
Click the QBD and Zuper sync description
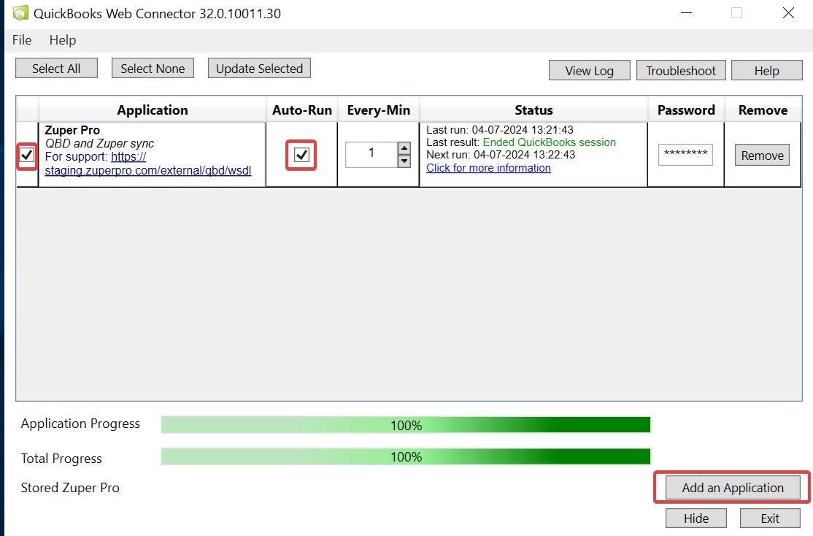(99, 143)
